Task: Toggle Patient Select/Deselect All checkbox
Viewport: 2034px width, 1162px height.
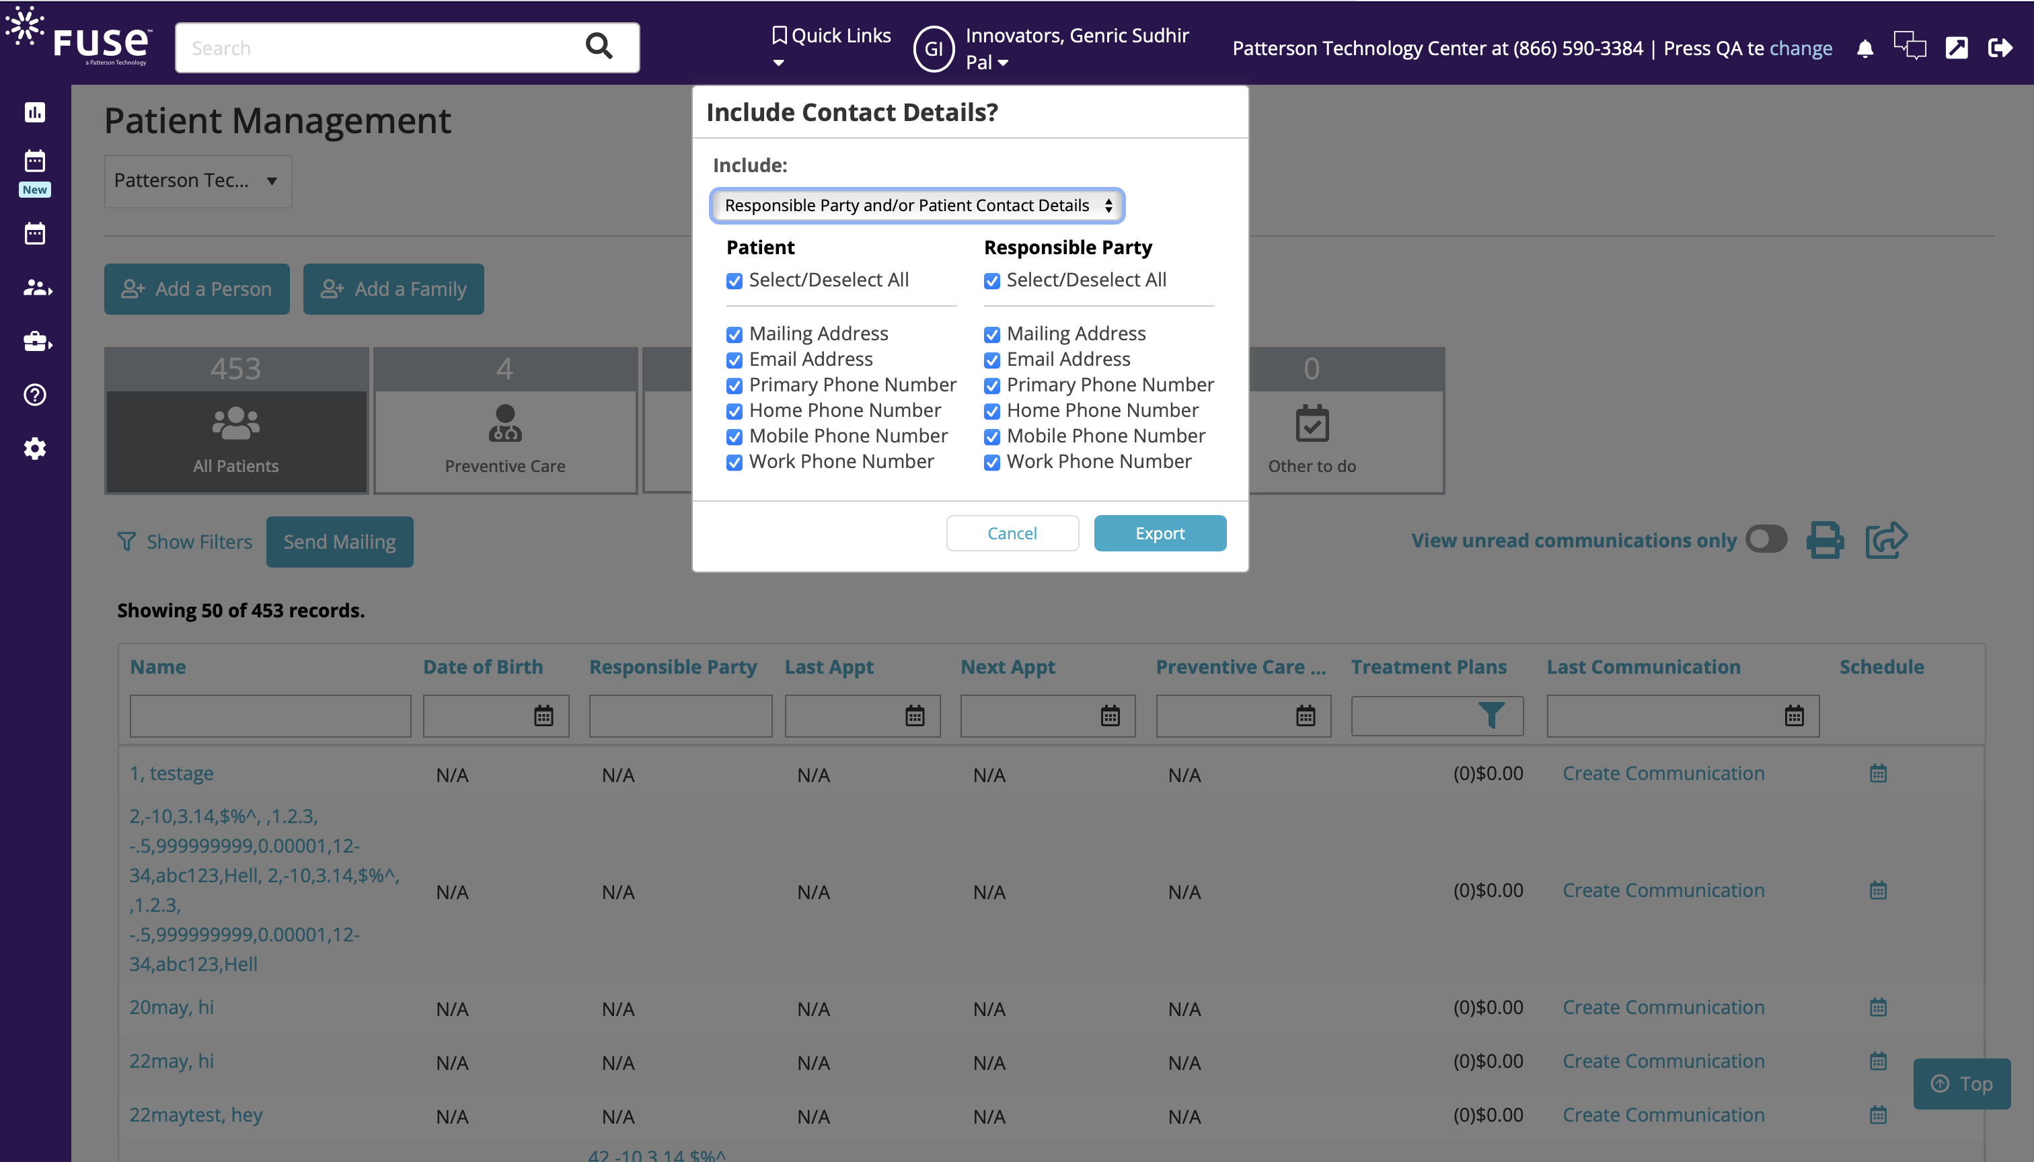Action: tap(735, 281)
